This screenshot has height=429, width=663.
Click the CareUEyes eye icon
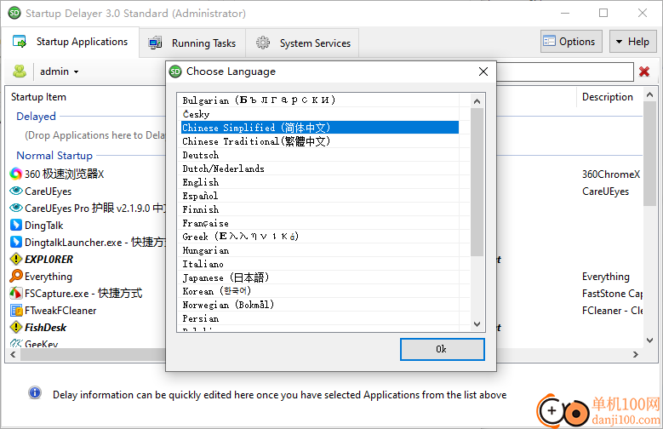(x=15, y=191)
